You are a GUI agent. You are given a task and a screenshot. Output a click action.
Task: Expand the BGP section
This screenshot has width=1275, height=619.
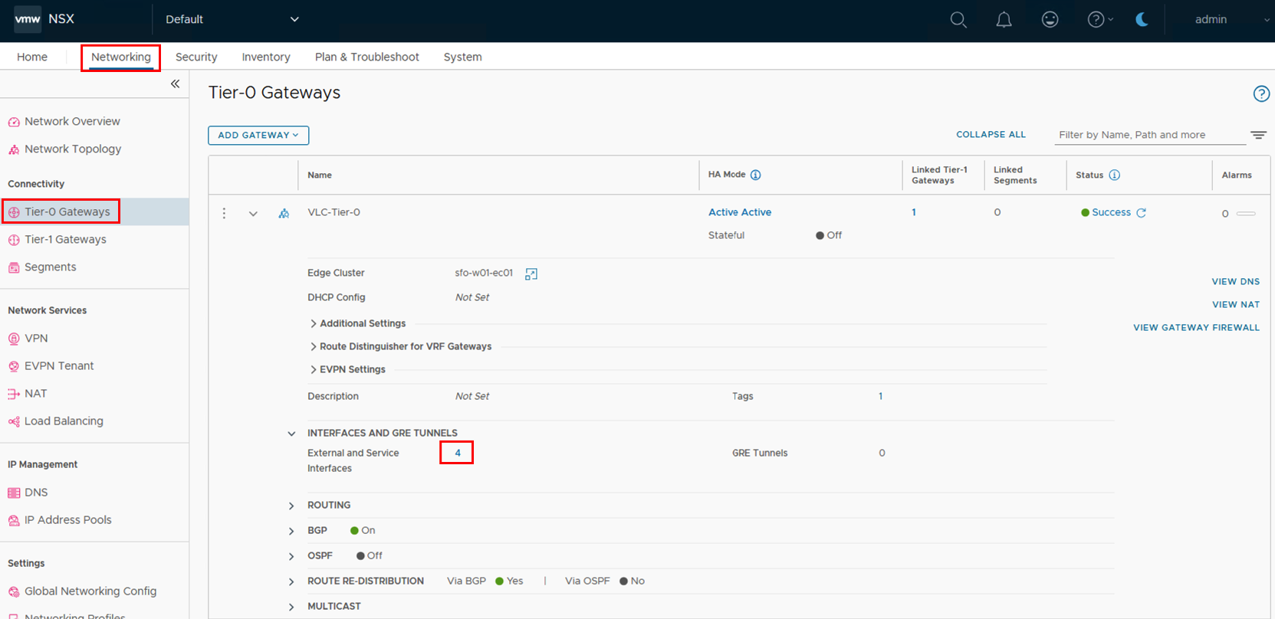(x=291, y=531)
